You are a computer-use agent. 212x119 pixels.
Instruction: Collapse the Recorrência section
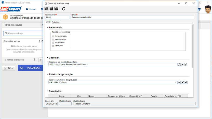click(47, 27)
